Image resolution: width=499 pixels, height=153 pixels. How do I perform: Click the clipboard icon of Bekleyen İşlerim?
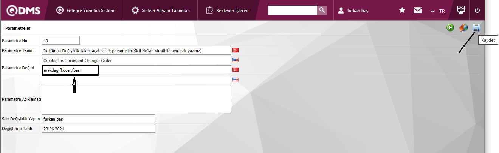tap(209, 10)
